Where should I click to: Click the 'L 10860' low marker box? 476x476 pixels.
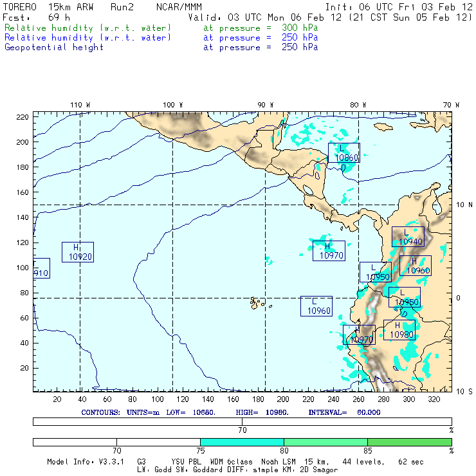coord(344,152)
